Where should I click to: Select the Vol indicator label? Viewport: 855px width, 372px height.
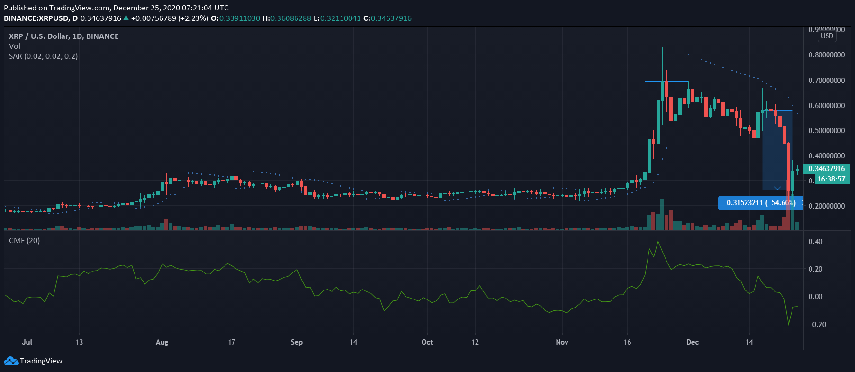click(x=15, y=46)
